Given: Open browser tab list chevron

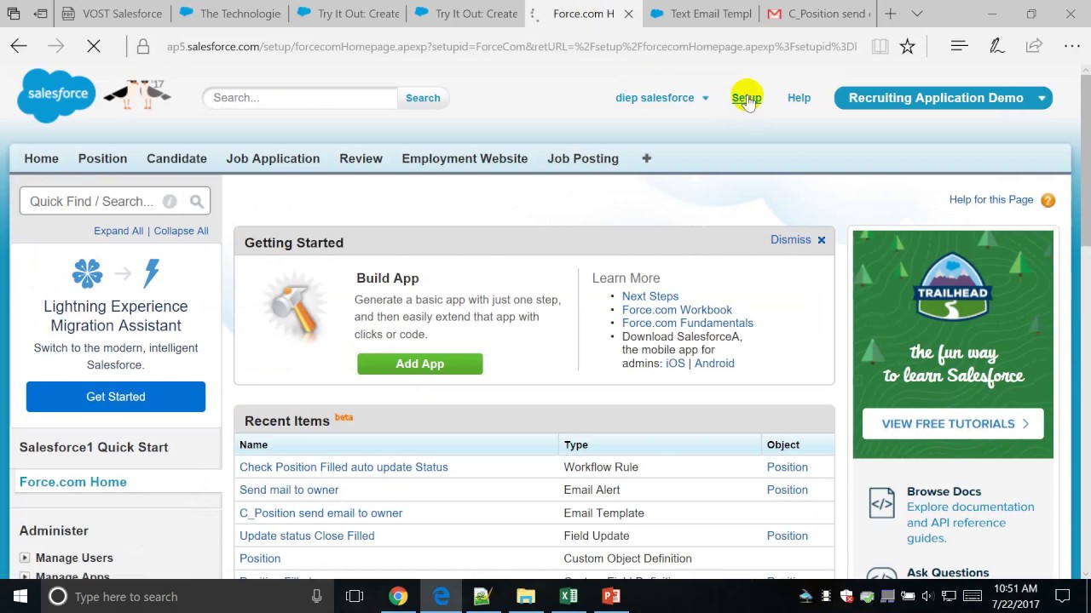Looking at the screenshot, I should click(x=917, y=14).
